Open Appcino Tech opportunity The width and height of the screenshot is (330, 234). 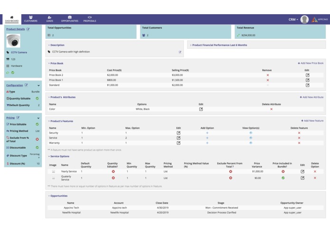pos(71,208)
